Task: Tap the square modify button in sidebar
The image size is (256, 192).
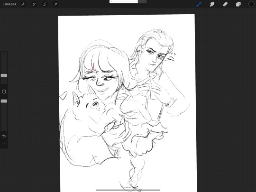Action: (4, 91)
